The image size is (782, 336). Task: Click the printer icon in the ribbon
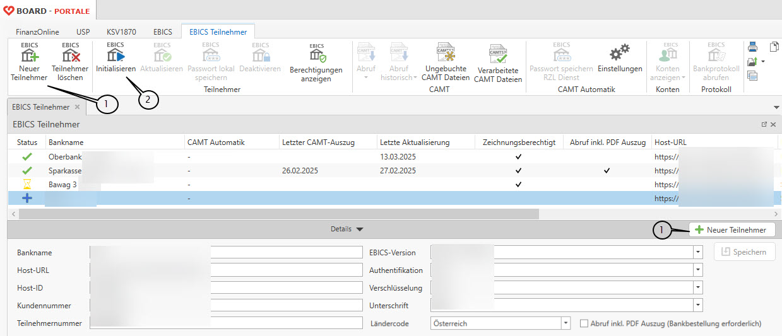752,47
